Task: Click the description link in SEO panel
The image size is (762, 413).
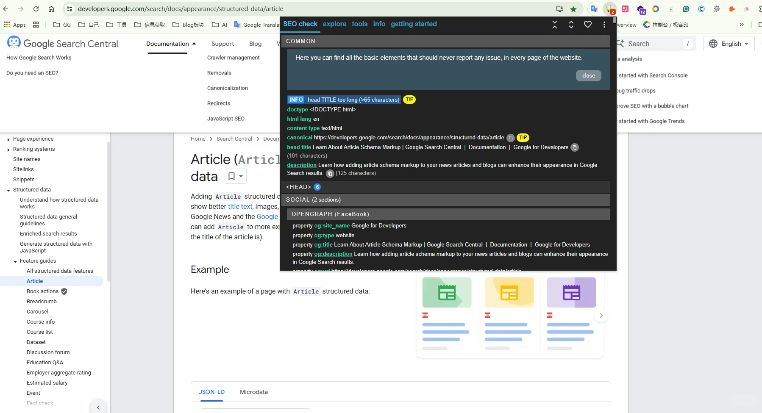Action: coord(302,165)
